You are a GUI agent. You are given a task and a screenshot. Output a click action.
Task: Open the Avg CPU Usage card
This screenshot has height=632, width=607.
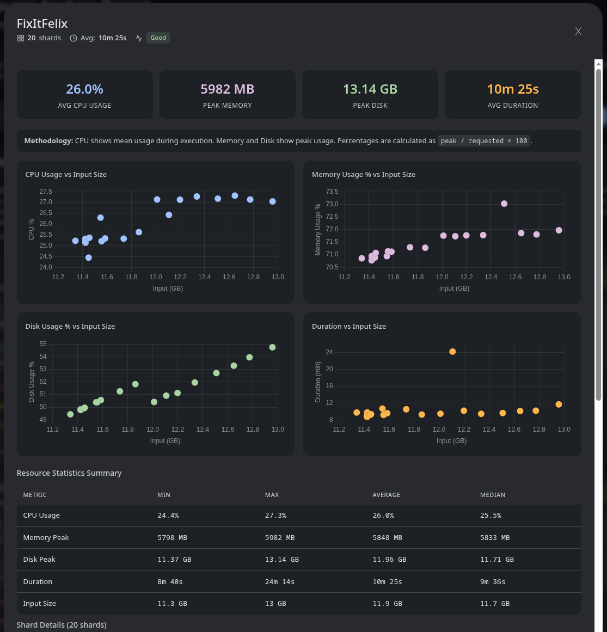tap(84, 95)
